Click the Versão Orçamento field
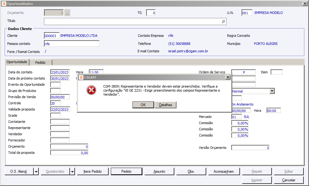This screenshot has width=309, height=186. tap(250, 148)
